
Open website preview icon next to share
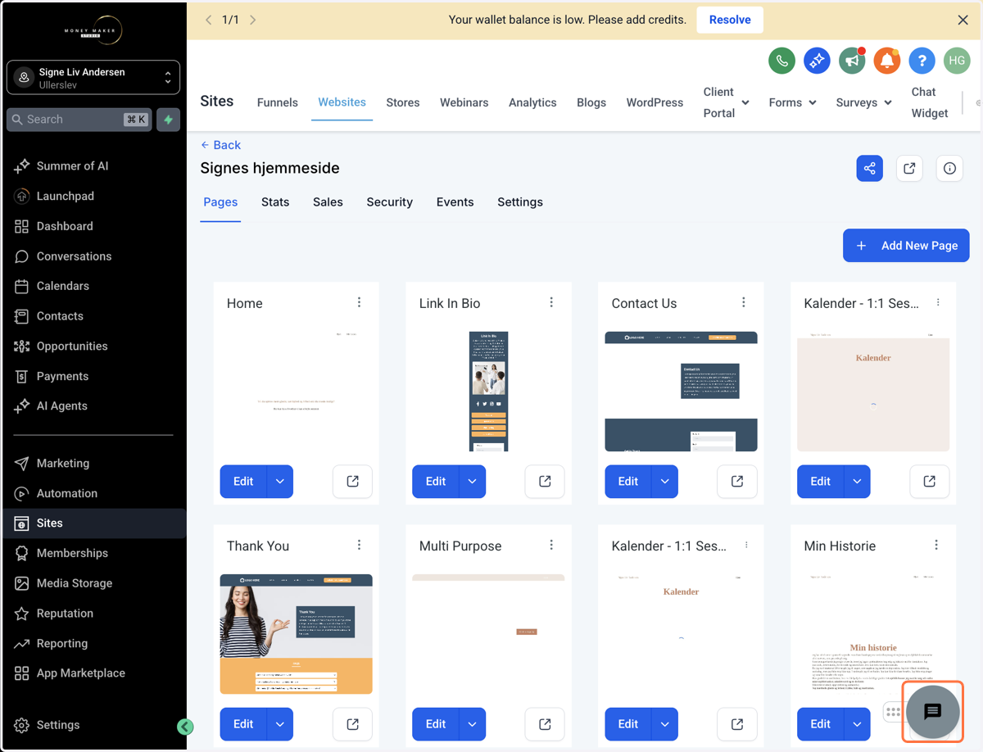point(909,168)
